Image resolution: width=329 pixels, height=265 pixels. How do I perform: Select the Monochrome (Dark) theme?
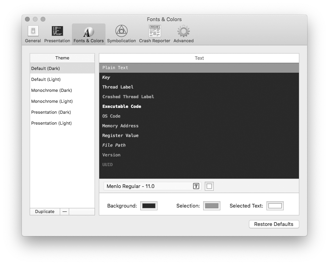coord(62,90)
